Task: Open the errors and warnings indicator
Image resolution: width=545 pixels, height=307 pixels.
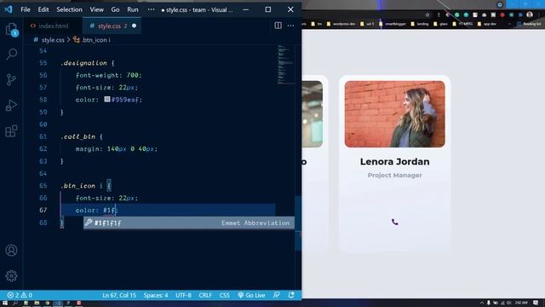Action: pos(20,295)
